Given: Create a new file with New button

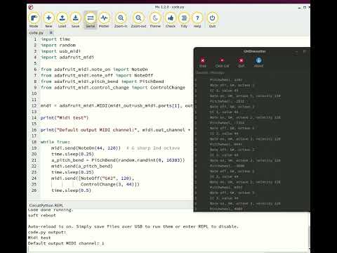Looking at the screenshot, I should [48, 20].
